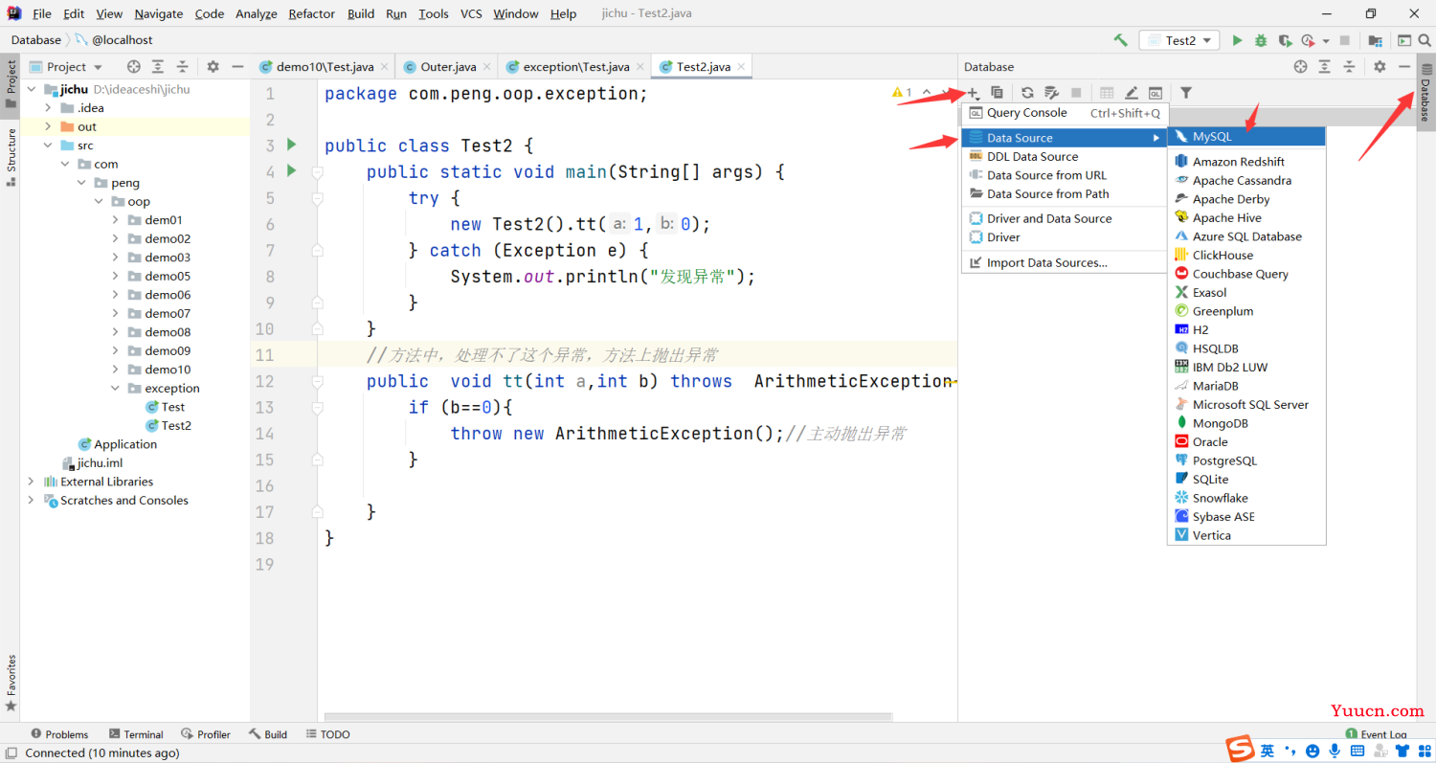Click the Search Everywhere magnifier icon
1436x763 pixels.
pos(1426,40)
